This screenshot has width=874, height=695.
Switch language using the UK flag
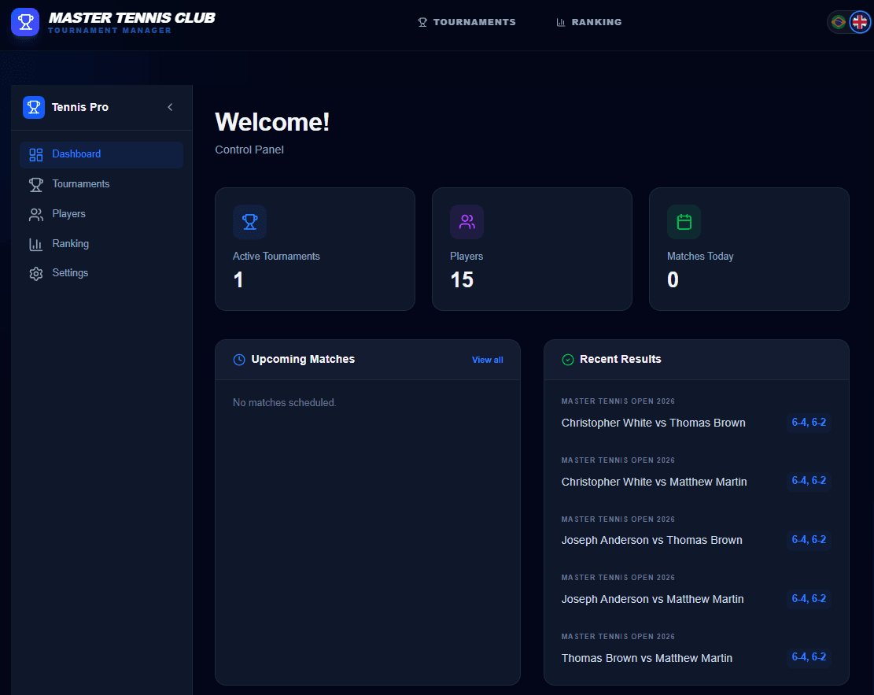[858, 22]
